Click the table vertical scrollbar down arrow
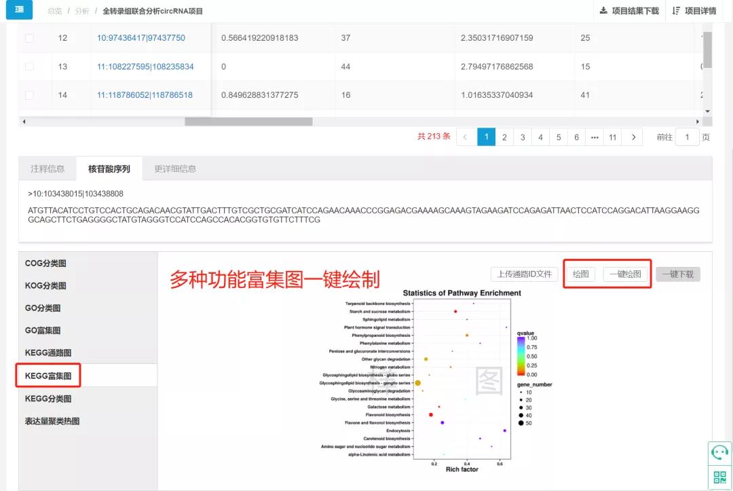This screenshot has width=733, height=491. tap(707, 111)
